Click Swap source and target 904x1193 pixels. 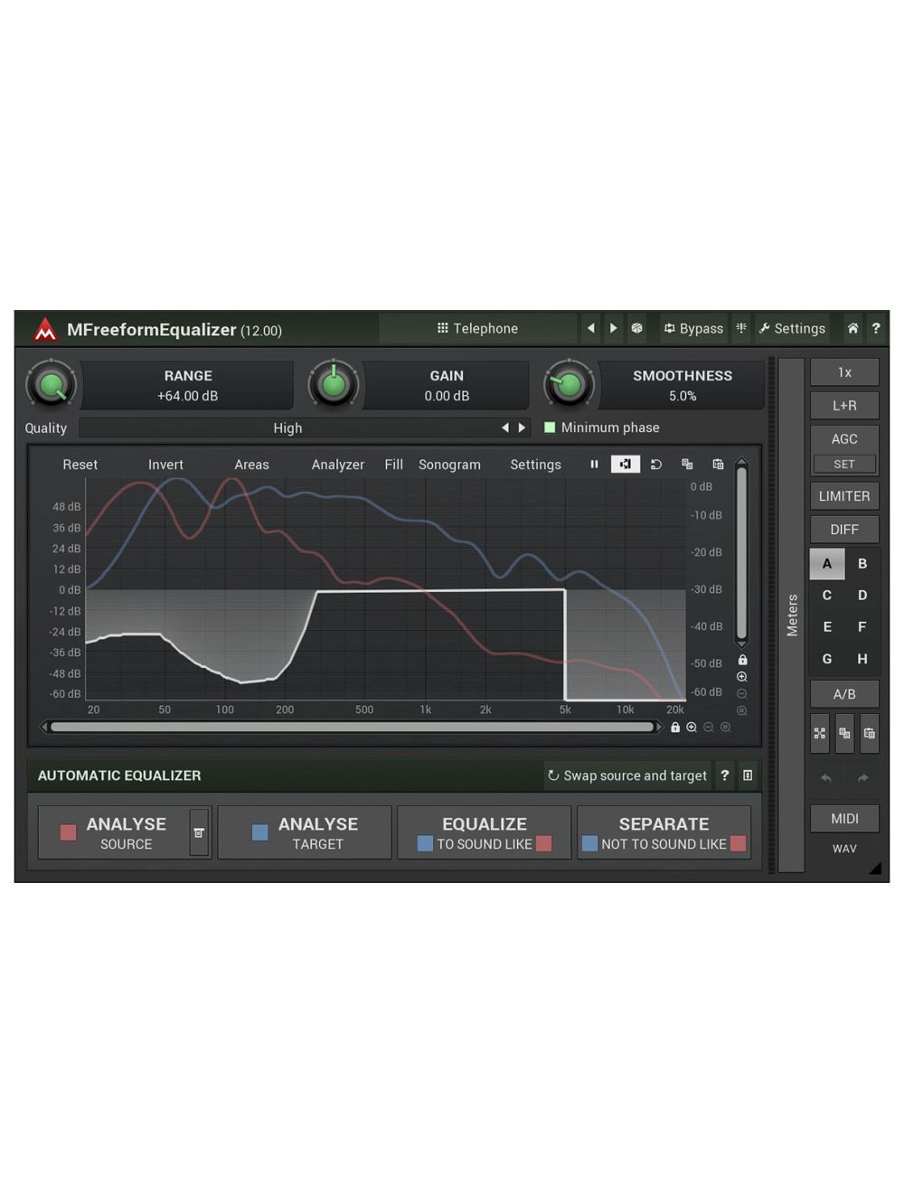pos(626,775)
